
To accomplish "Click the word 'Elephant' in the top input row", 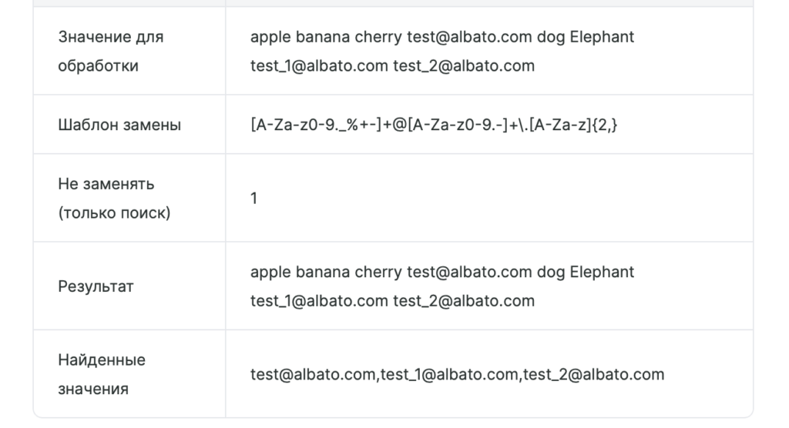I will pos(602,37).
